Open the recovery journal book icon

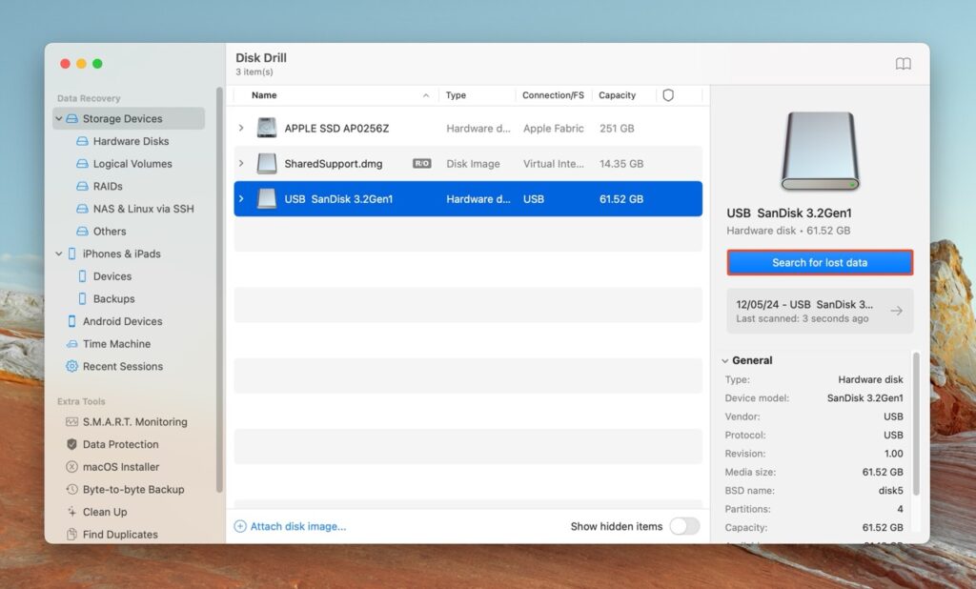coord(902,63)
